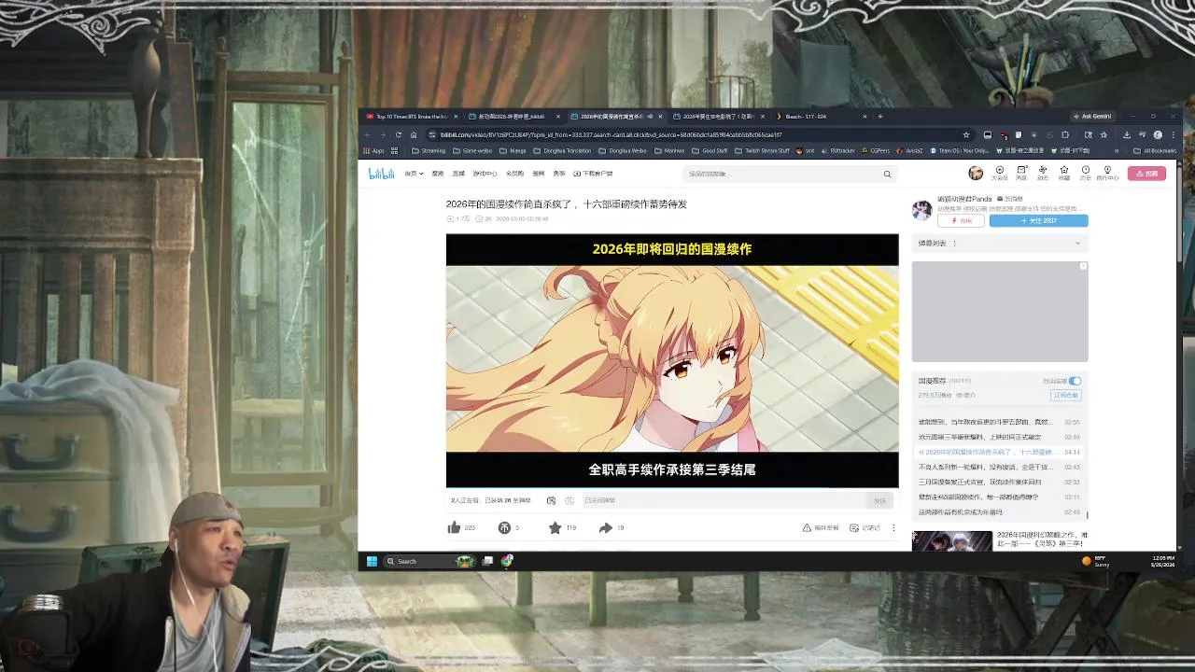Viewport: 1195px width, 672px height.
Task: Open messages icon in bilibili header
Action: [x=1021, y=173]
